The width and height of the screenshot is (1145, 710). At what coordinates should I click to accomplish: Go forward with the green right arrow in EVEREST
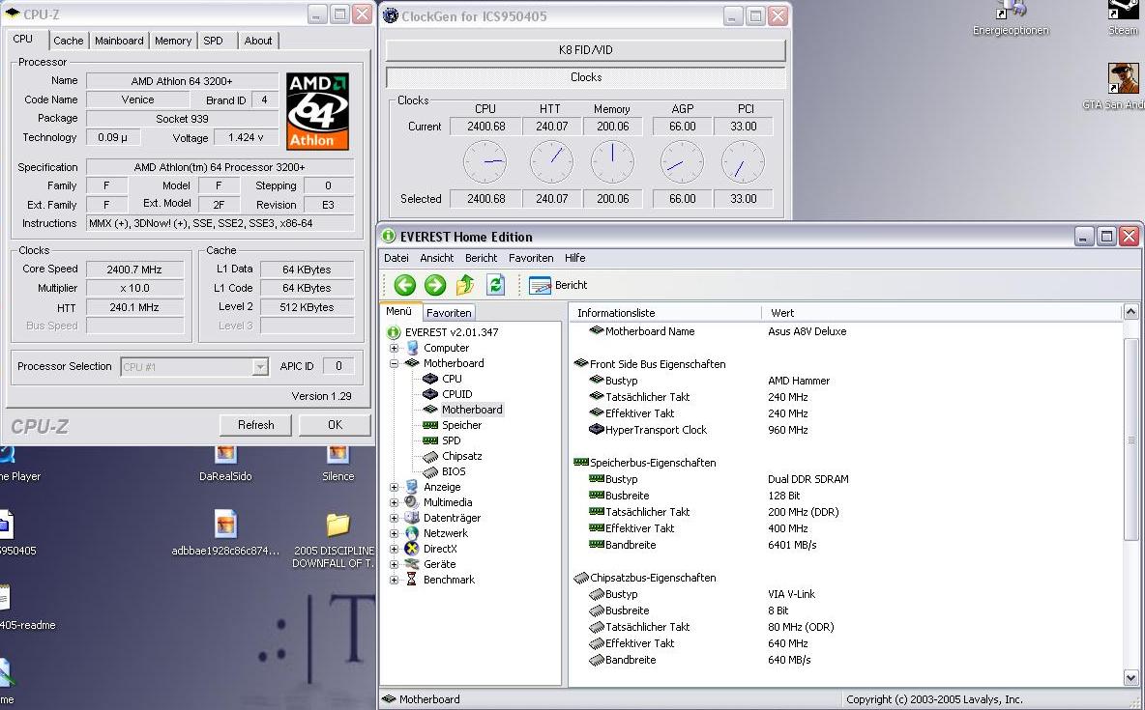click(435, 285)
